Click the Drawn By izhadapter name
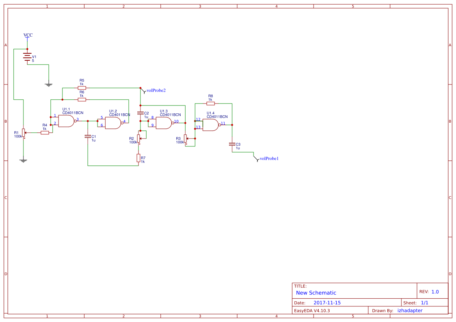Screen dimensions: 456x322 click(410, 311)
